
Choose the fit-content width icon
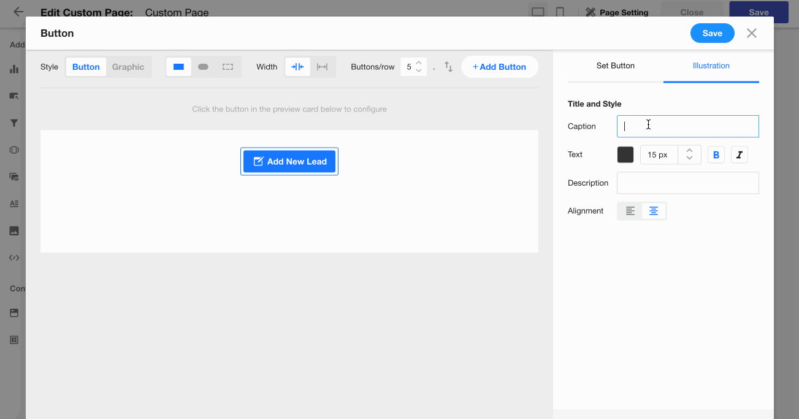pos(297,67)
